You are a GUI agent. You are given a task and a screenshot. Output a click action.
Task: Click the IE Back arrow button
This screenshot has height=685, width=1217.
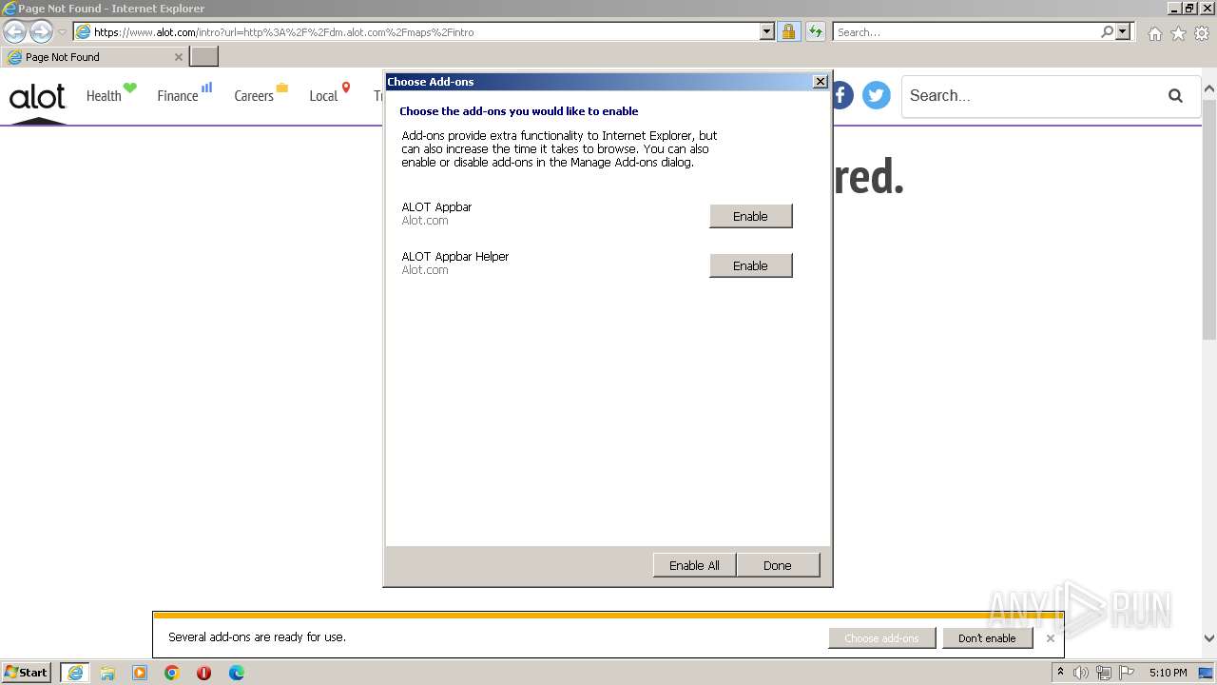(x=15, y=31)
